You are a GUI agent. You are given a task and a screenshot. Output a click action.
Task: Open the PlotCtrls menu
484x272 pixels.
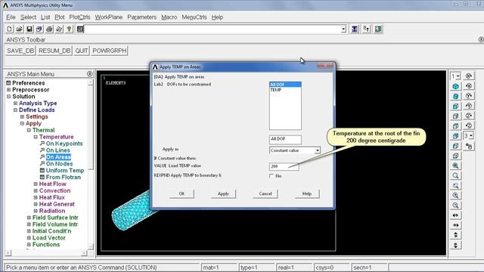(79, 17)
